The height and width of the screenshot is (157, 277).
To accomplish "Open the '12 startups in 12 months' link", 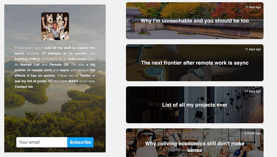I will click(x=64, y=53).
